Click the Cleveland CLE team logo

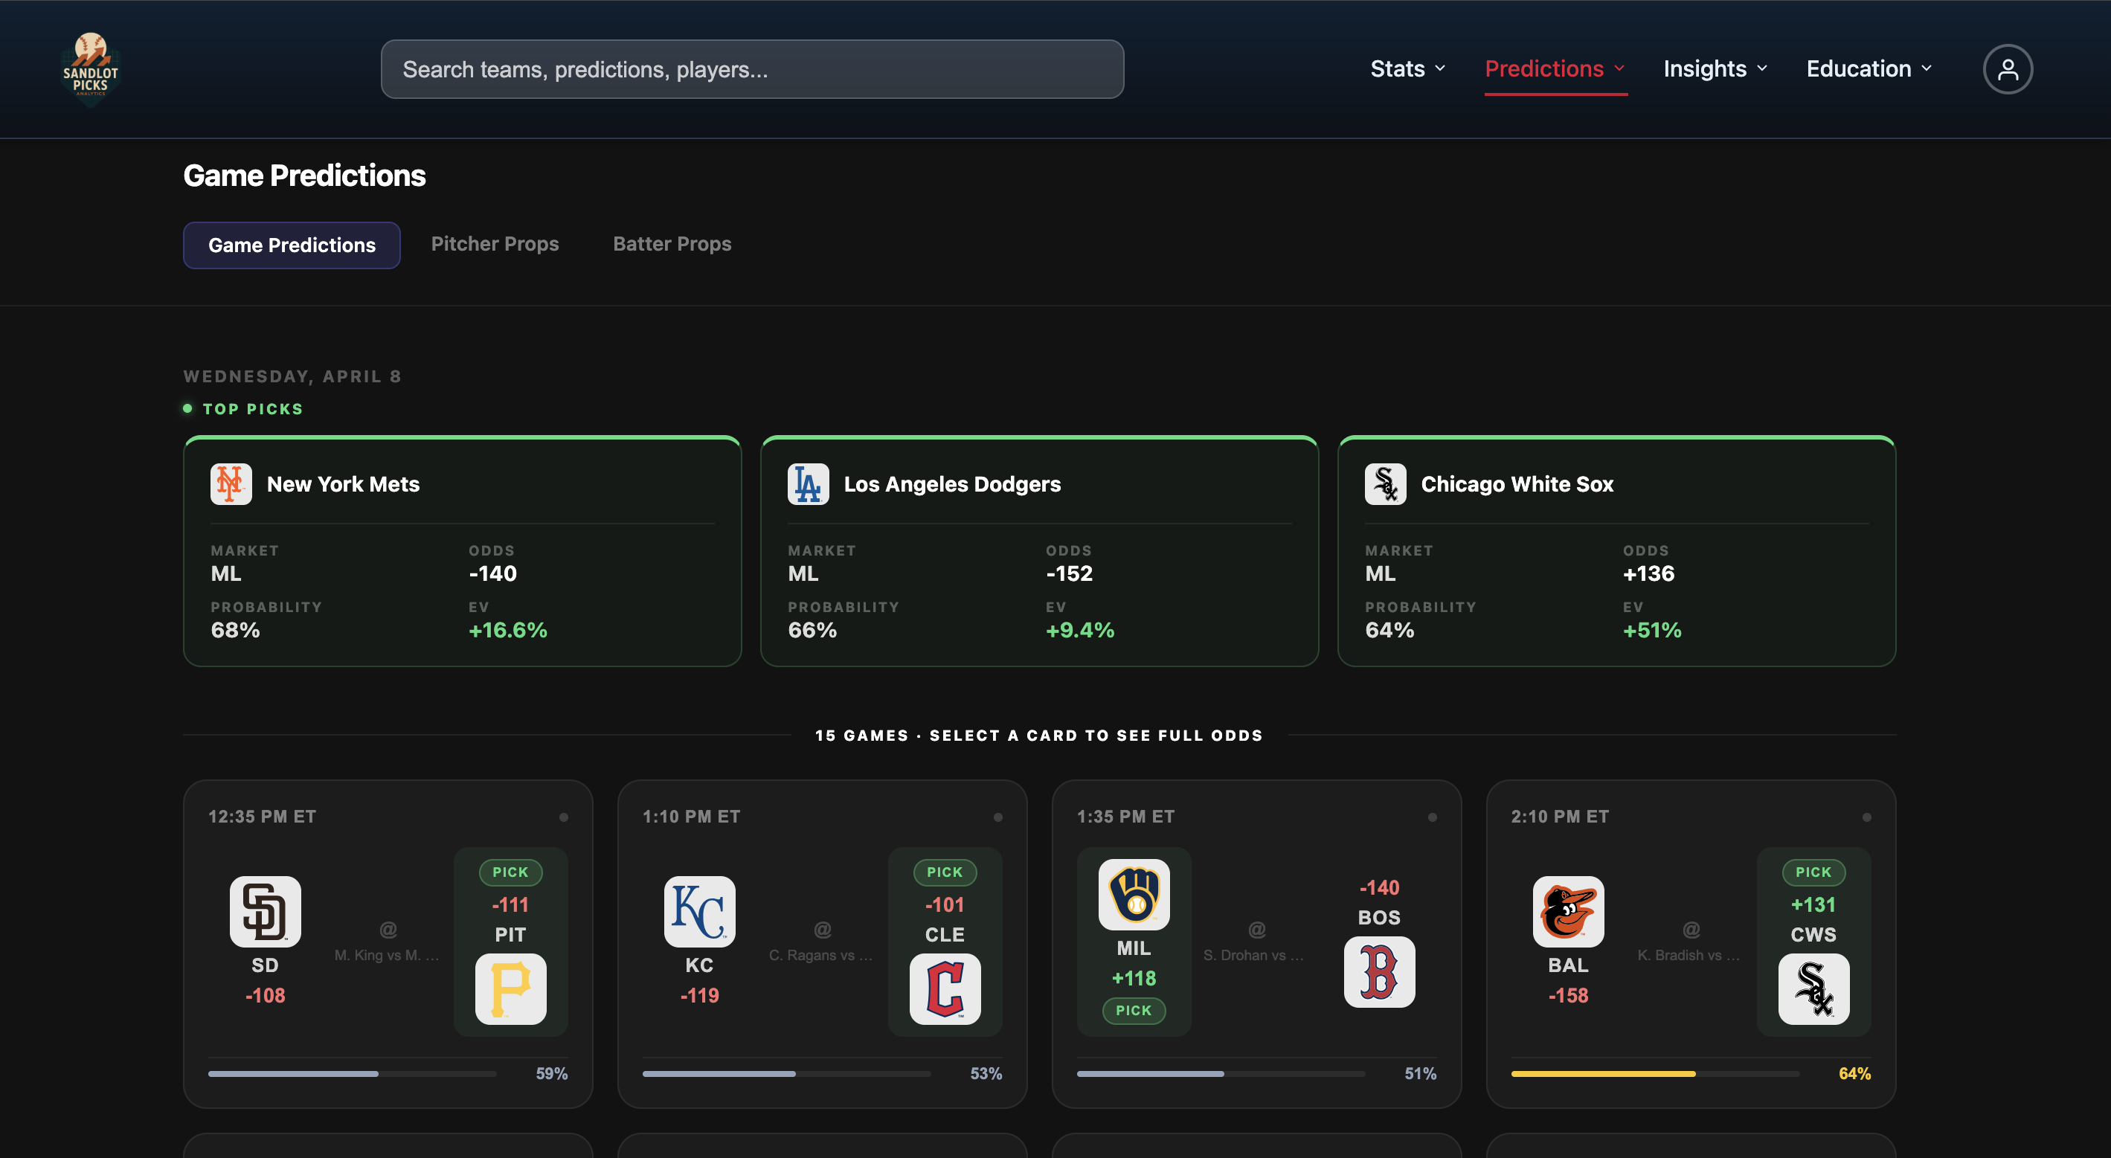pos(945,988)
